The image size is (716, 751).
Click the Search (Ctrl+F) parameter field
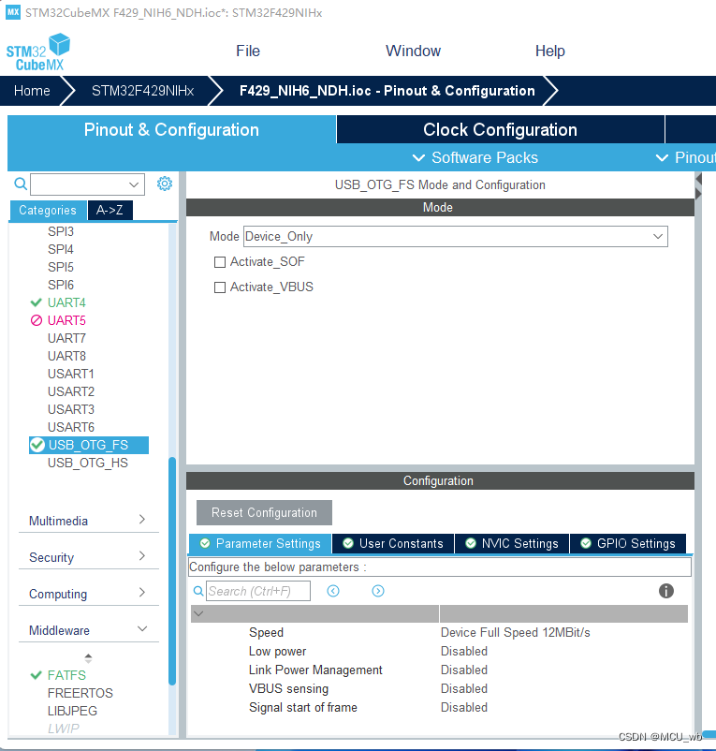coord(258,591)
